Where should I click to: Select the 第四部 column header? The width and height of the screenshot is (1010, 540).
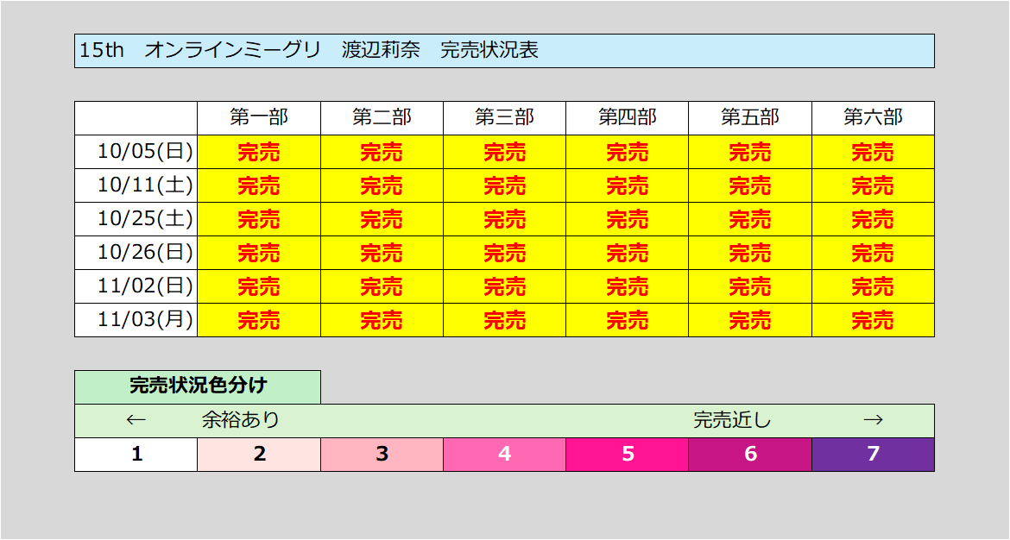pos(628,118)
